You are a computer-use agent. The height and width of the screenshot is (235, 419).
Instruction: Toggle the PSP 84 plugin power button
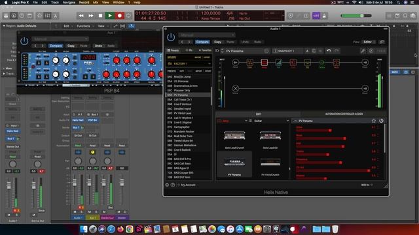24,41
